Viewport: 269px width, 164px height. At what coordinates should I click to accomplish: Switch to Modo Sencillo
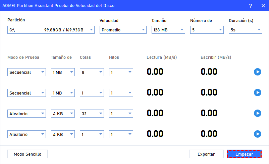pos(28,154)
